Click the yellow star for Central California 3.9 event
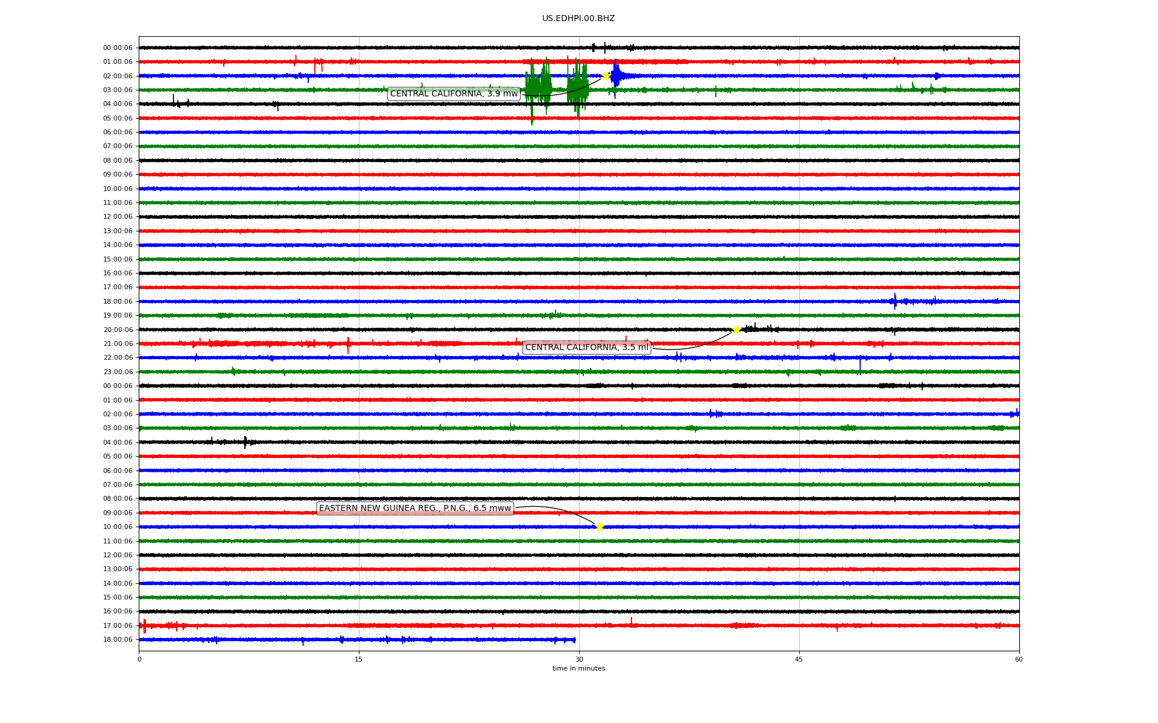1158x723 pixels. pyautogui.click(x=606, y=76)
